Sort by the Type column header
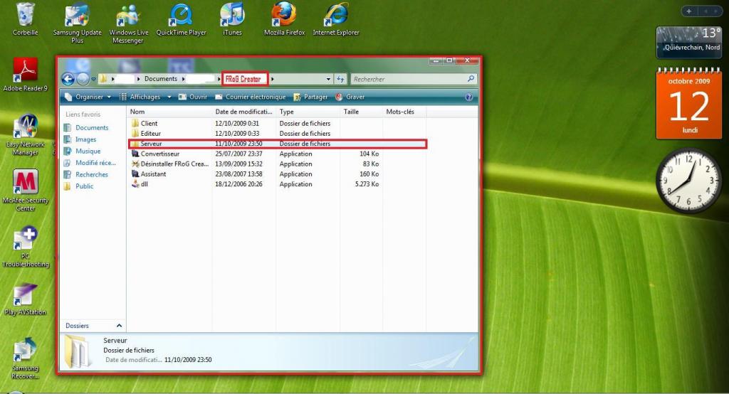 308,112
